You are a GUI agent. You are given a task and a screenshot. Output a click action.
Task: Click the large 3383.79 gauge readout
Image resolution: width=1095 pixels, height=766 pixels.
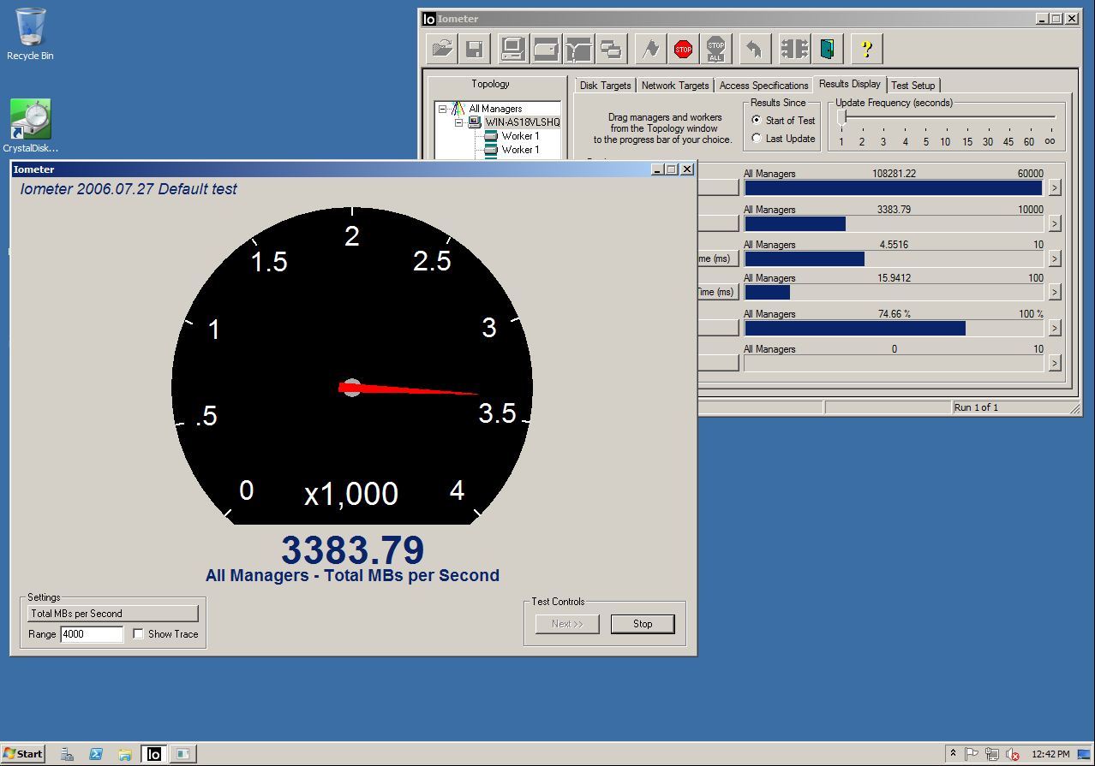(x=352, y=550)
